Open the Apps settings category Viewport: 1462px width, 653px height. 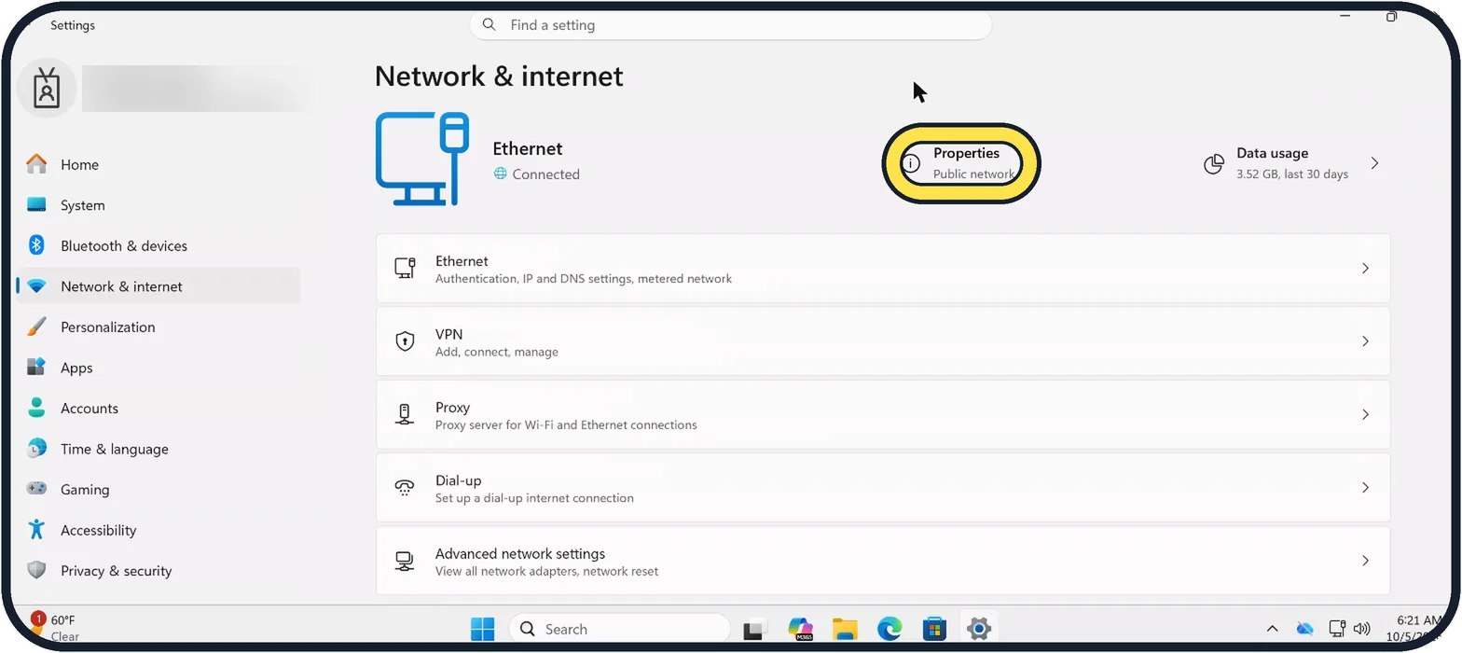point(157,368)
